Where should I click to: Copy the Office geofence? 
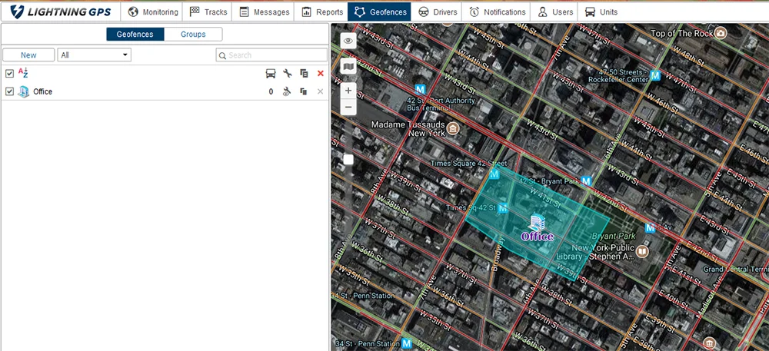tap(304, 91)
